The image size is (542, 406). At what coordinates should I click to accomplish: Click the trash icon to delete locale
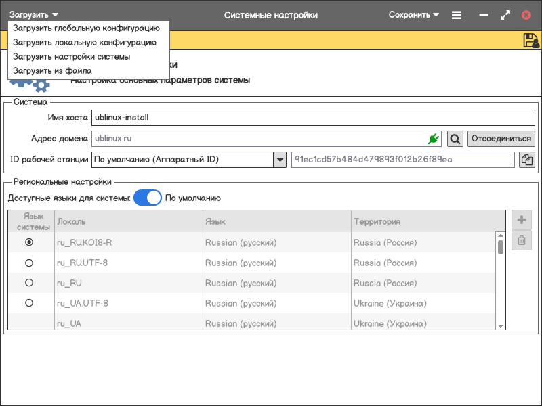click(521, 240)
